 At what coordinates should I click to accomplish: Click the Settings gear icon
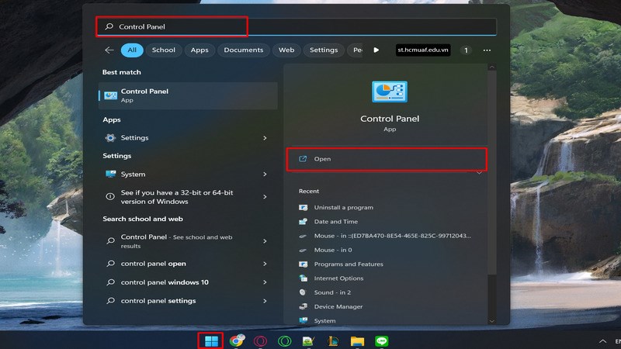(110, 138)
